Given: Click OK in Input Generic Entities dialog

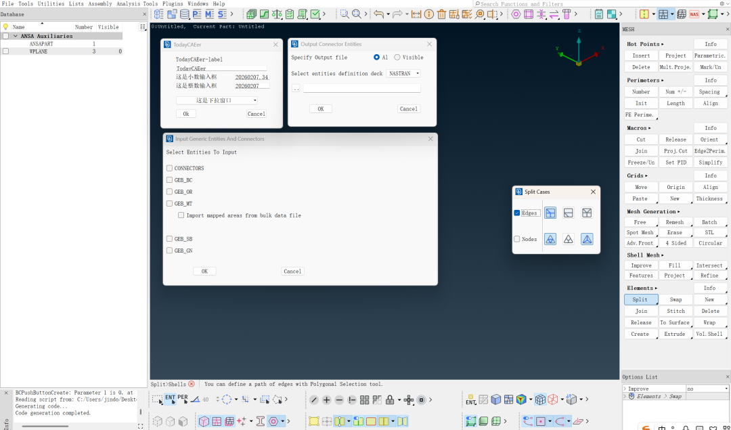Looking at the screenshot, I should tap(204, 271).
